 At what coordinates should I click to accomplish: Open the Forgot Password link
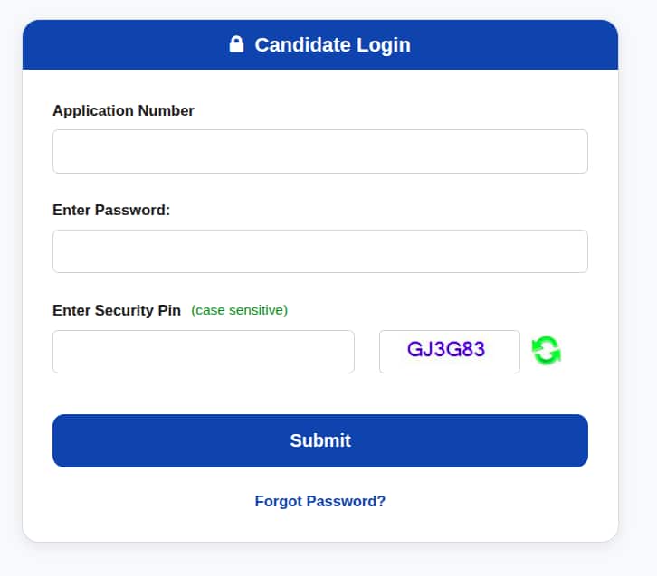[x=320, y=501]
